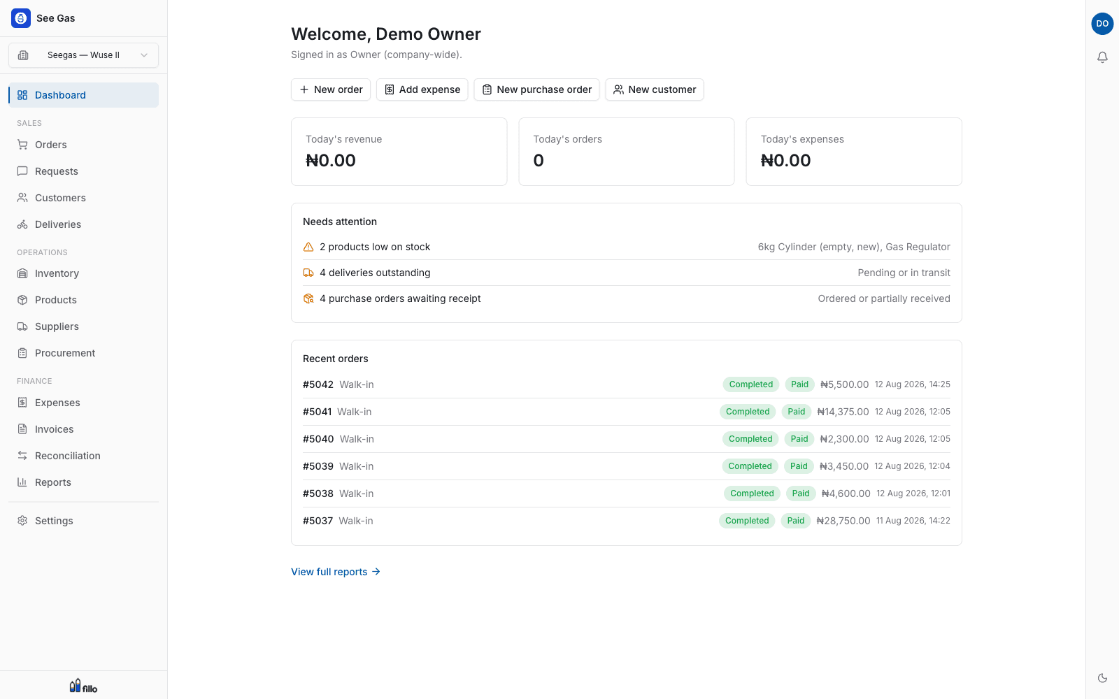Toggle dark mode with moon icon
1119x699 pixels.
click(1102, 678)
